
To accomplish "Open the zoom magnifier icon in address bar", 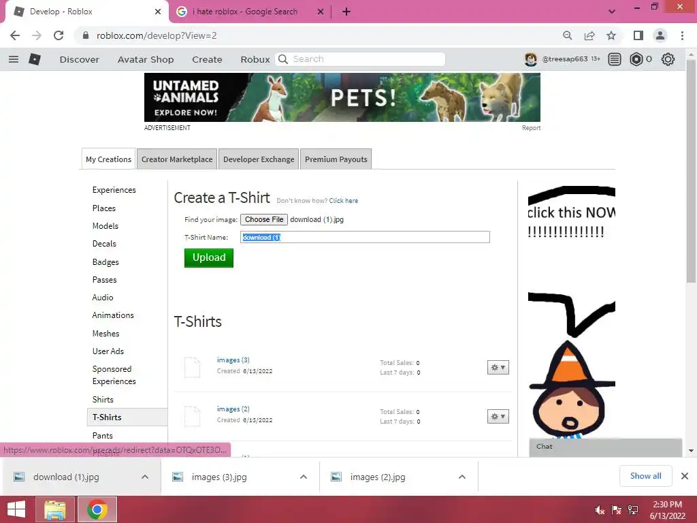I will 567,35.
